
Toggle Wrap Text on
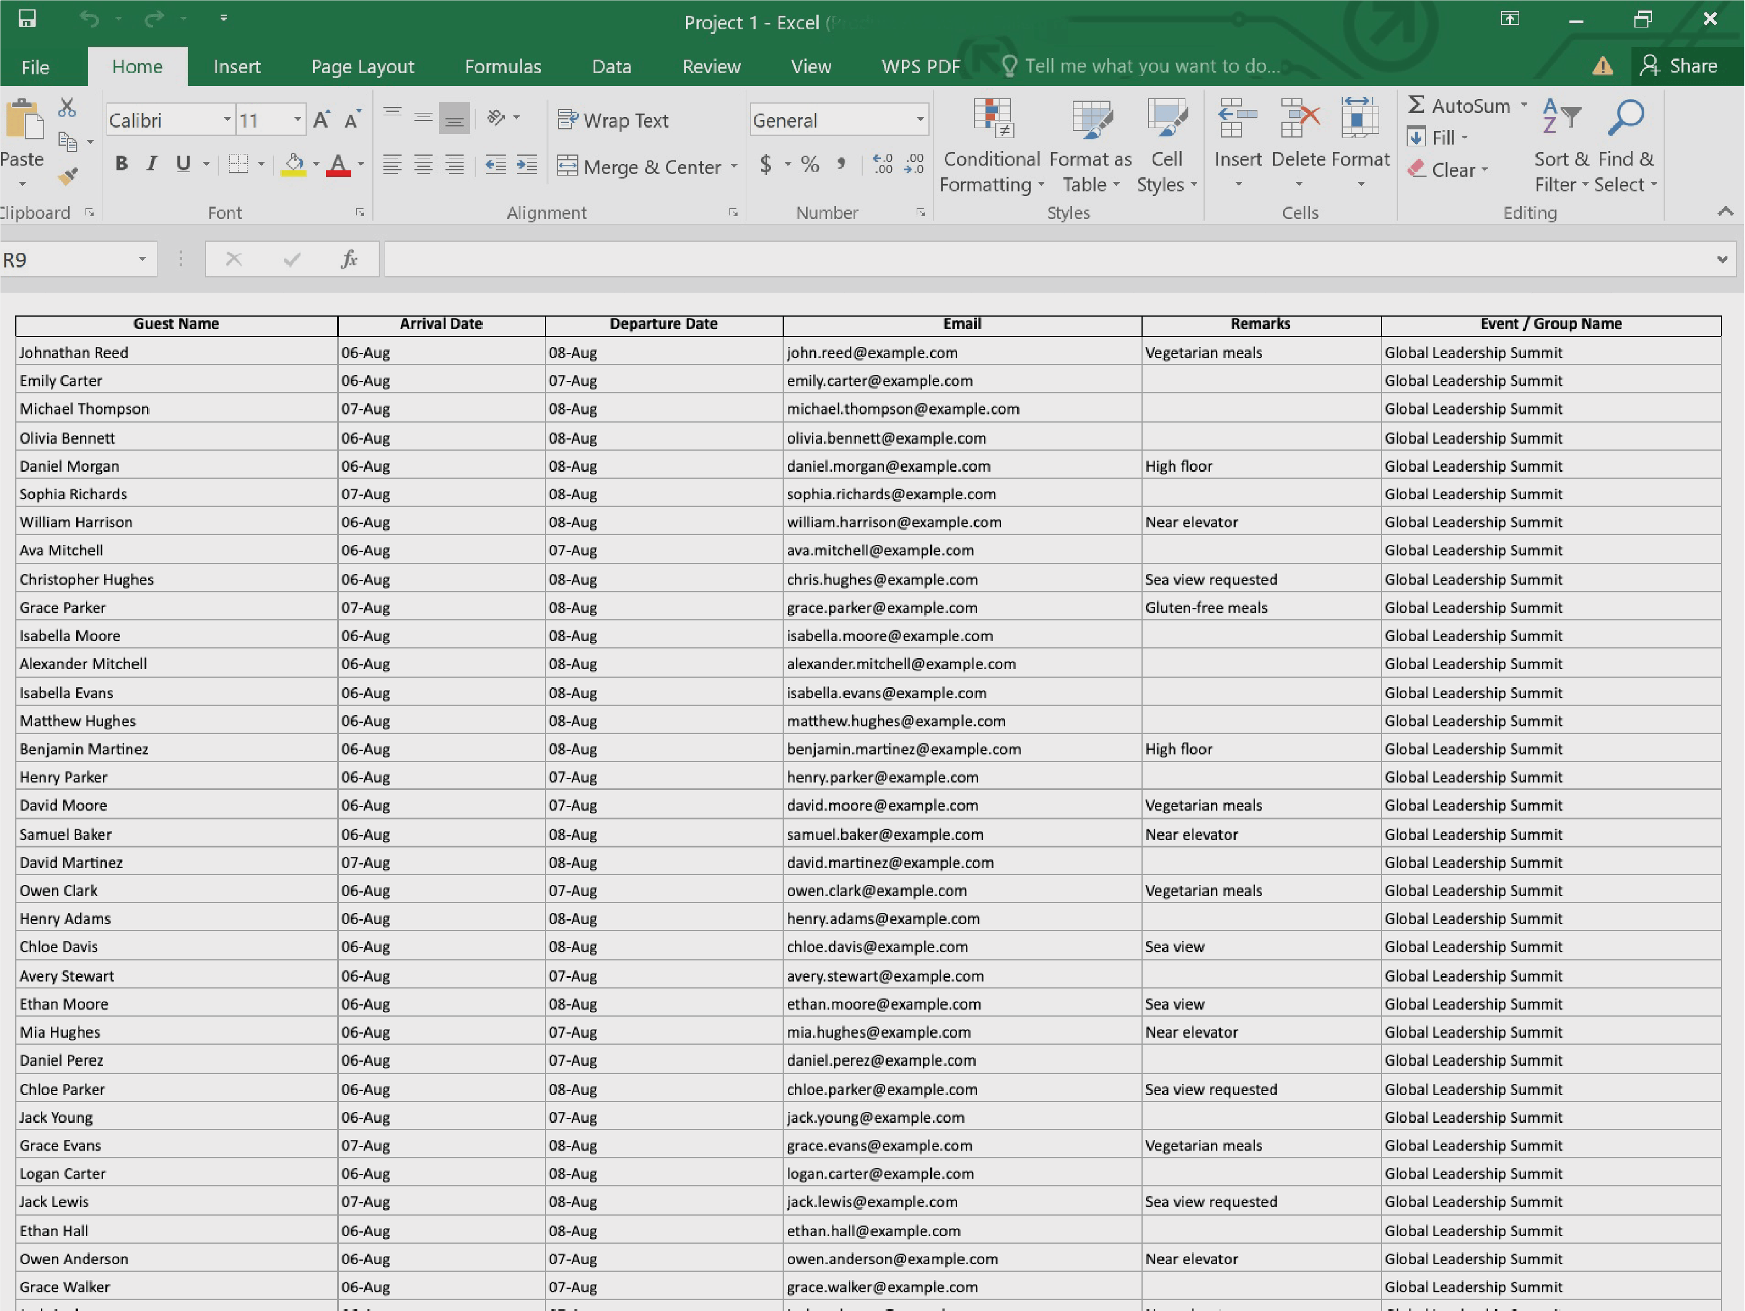613,120
